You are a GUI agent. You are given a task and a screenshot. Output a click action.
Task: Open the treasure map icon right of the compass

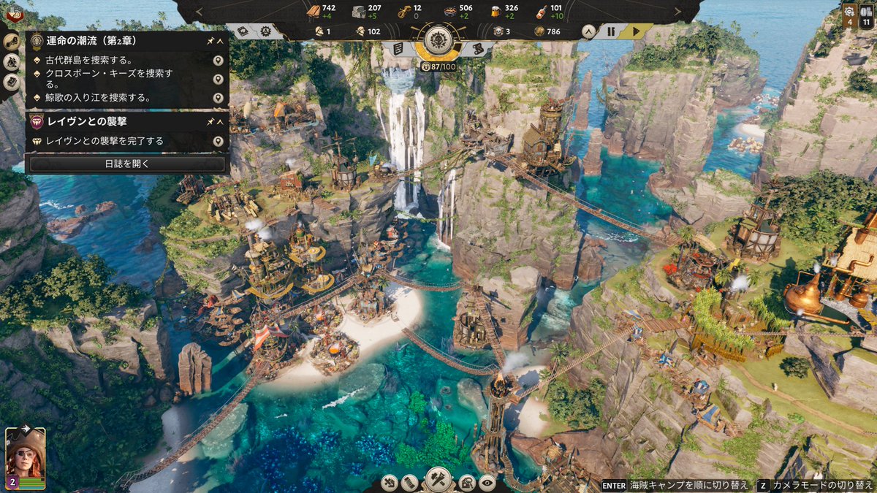click(x=477, y=49)
